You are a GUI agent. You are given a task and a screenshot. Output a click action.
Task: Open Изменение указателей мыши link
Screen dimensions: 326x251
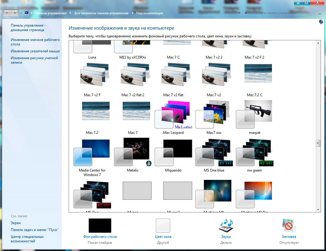pyautogui.click(x=35, y=51)
